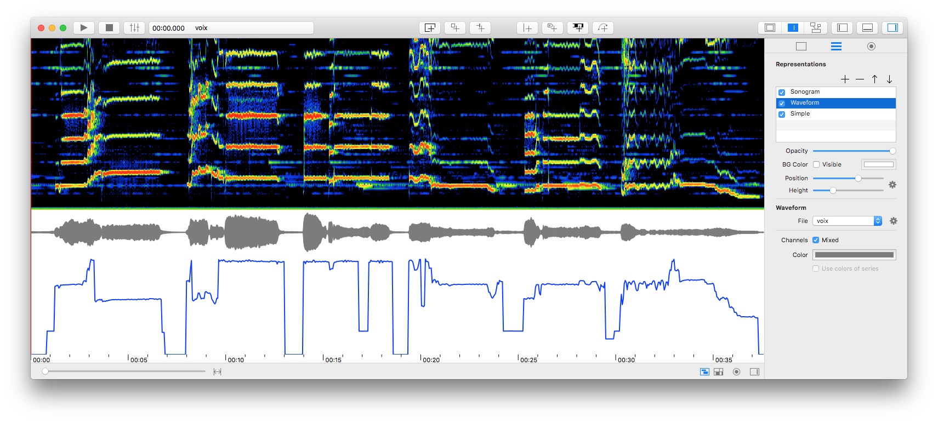Uncheck the Mixed channels checkbox
This screenshot has width=938, height=423.
[x=816, y=240]
